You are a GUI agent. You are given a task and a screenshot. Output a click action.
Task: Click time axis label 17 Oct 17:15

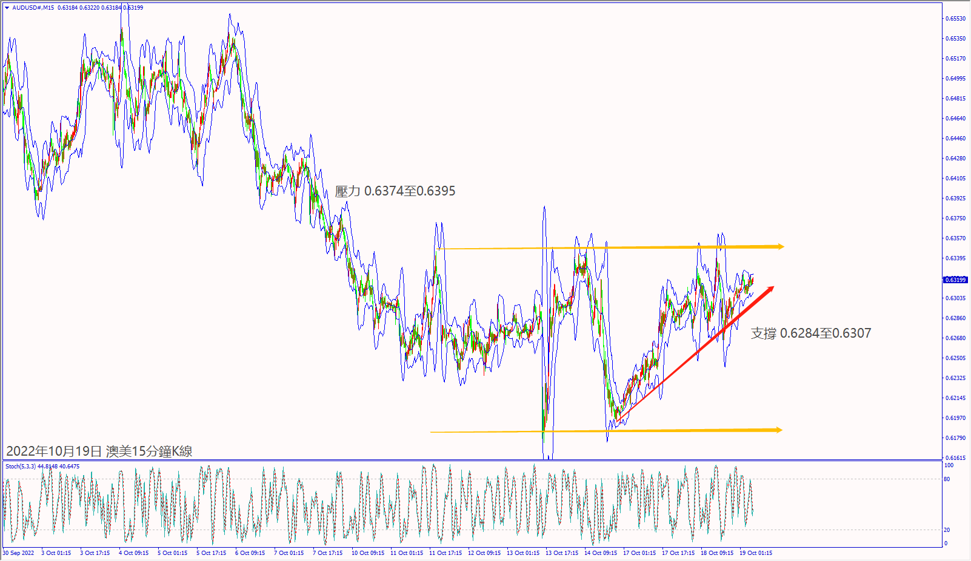[x=678, y=553]
